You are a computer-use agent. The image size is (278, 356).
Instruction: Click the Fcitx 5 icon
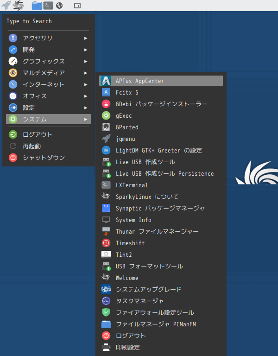106,92
